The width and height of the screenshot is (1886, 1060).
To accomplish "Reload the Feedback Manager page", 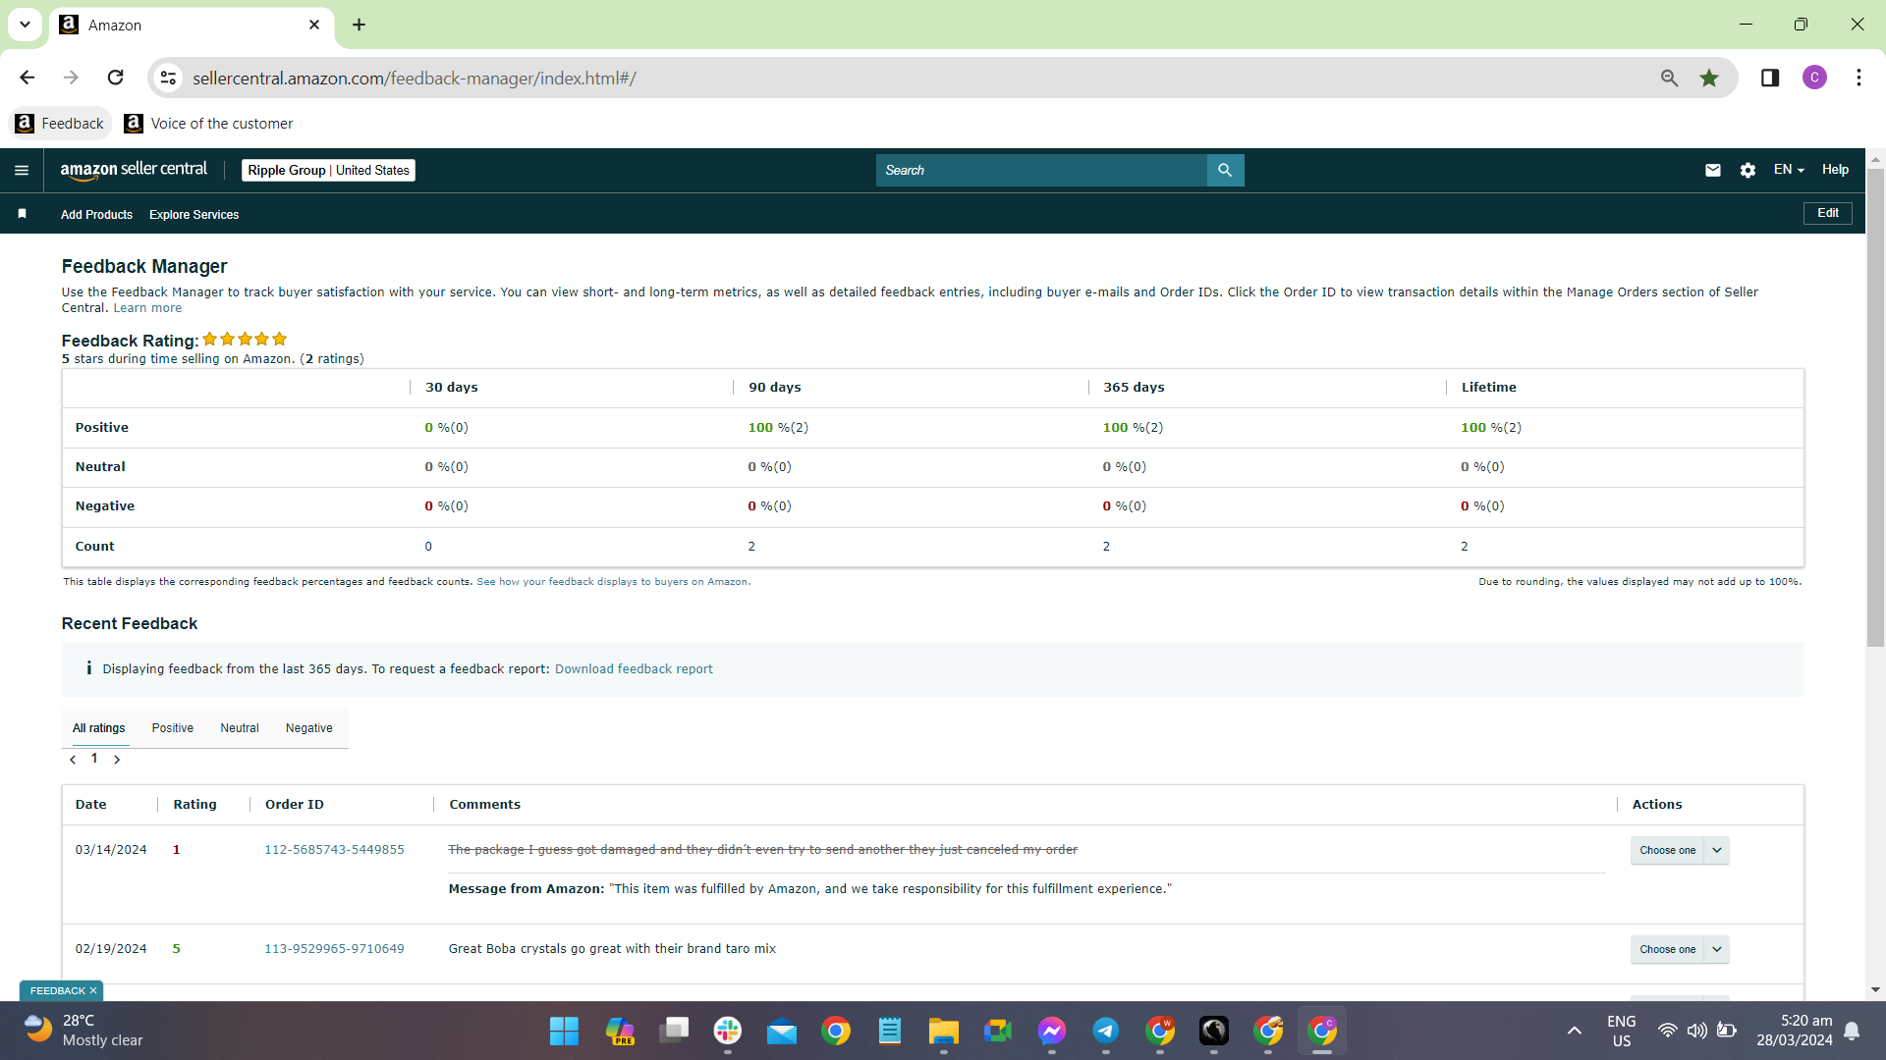I will [115, 78].
